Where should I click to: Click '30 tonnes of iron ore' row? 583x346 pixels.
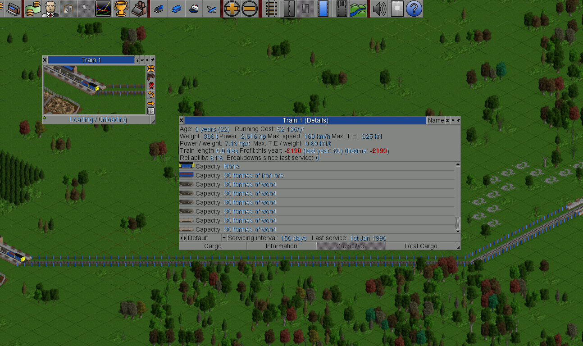(317, 175)
